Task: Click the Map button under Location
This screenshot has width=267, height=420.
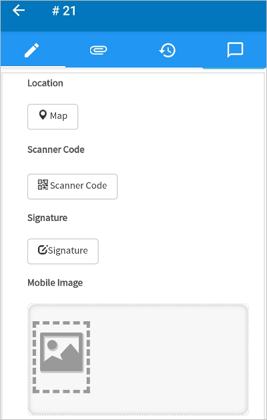Action: click(53, 117)
